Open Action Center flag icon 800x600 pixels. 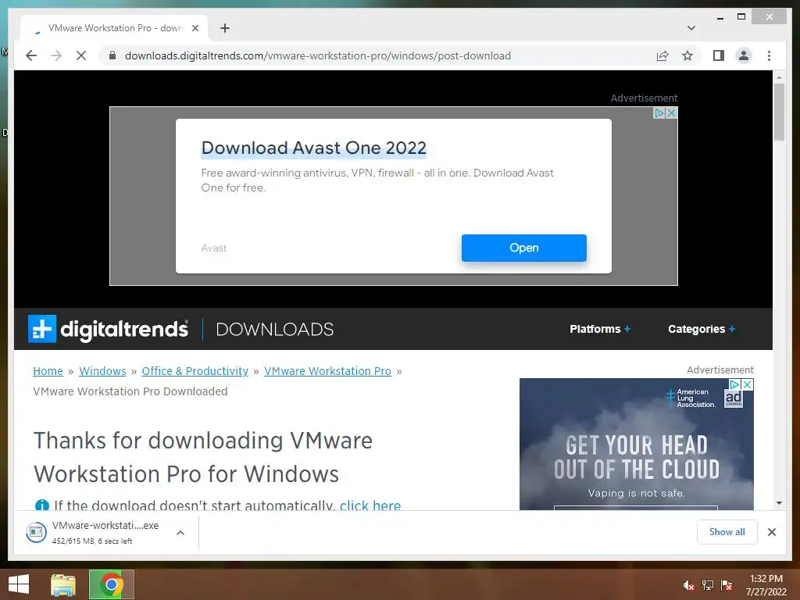(727, 585)
